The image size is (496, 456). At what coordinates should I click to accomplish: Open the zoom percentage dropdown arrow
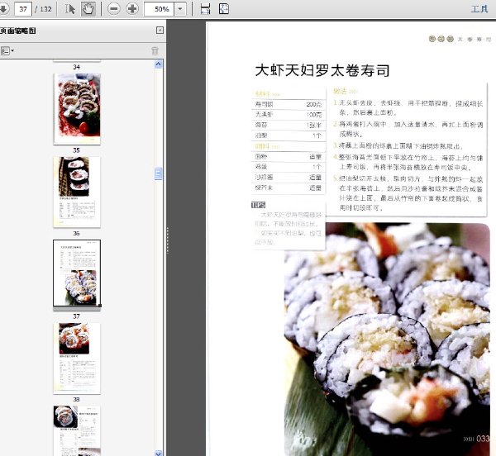tap(180, 9)
